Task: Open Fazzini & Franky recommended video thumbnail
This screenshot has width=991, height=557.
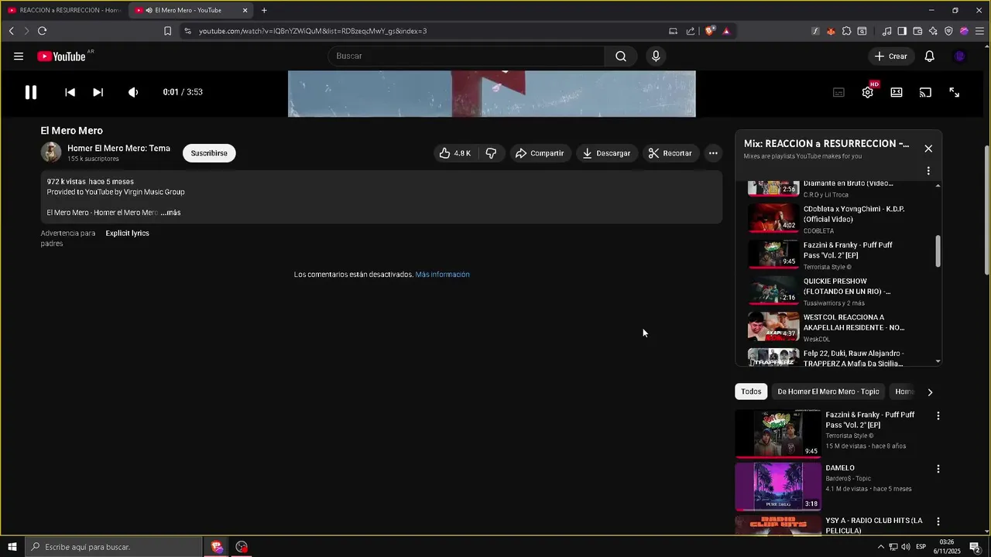Action: [777, 434]
